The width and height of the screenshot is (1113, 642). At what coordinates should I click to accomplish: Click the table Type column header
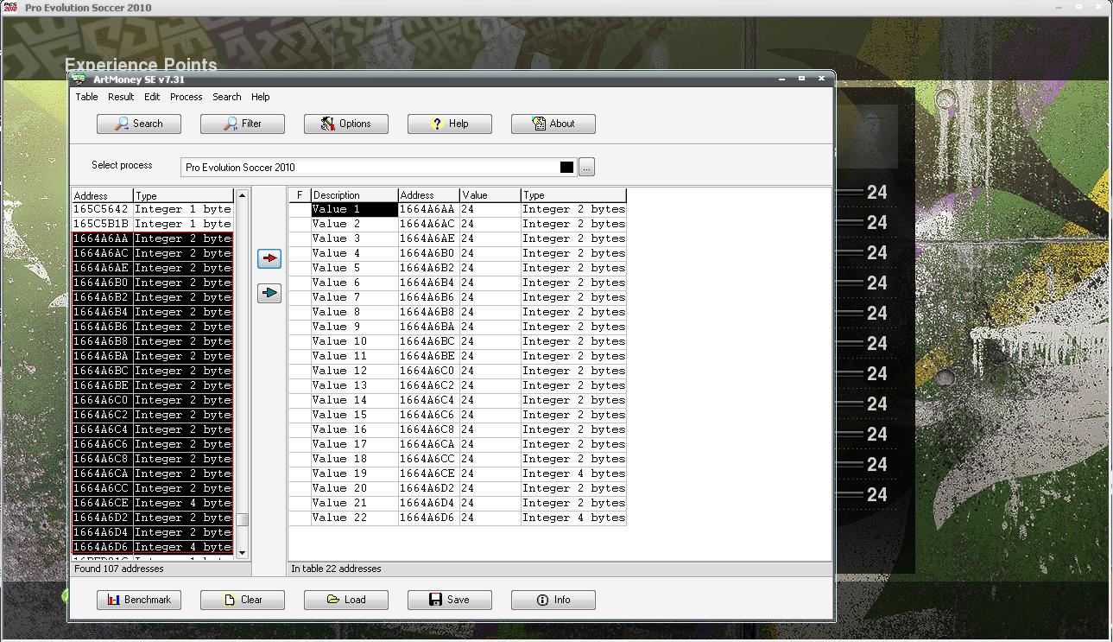pyautogui.click(x=573, y=195)
